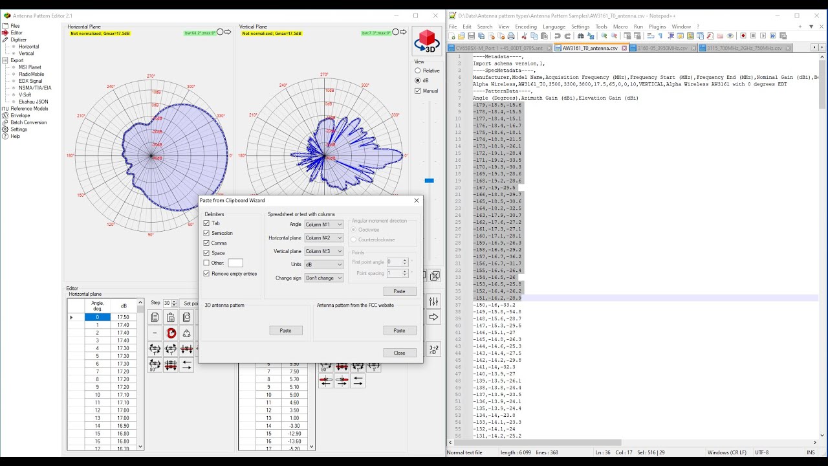The height and width of the screenshot is (466, 828).
Task: Click Paste in Spreadsheet or text section
Action: pyautogui.click(x=399, y=291)
